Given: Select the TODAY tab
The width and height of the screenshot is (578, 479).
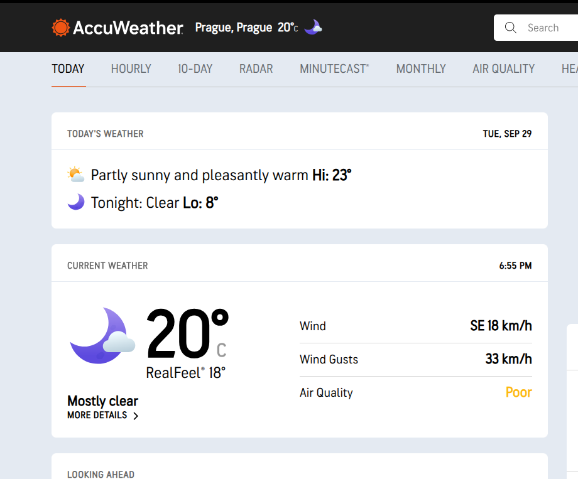Looking at the screenshot, I should (68, 69).
